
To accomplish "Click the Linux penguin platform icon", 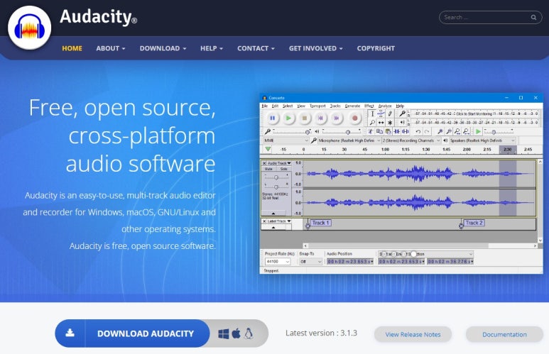I will [249, 333].
